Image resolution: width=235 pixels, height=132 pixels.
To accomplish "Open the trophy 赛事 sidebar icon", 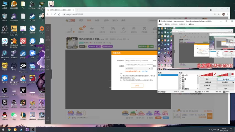I will [x=48, y=67].
